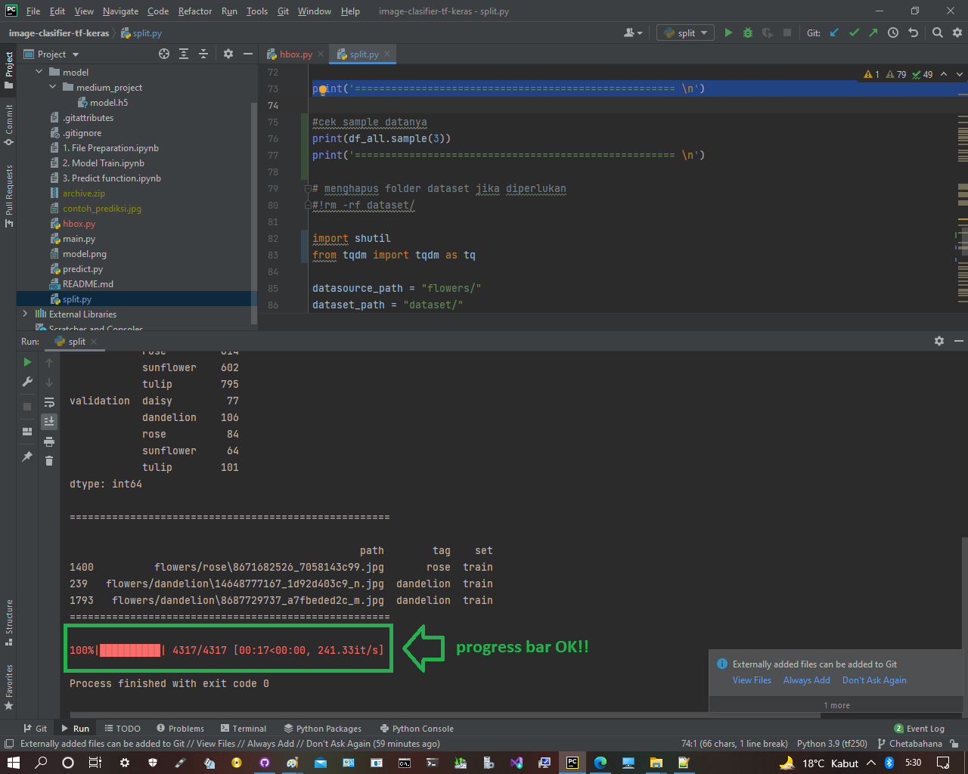The height and width of the screenshot is (774, 968).
Task: Click the print icon in Run panel
Action: [49, 441]
